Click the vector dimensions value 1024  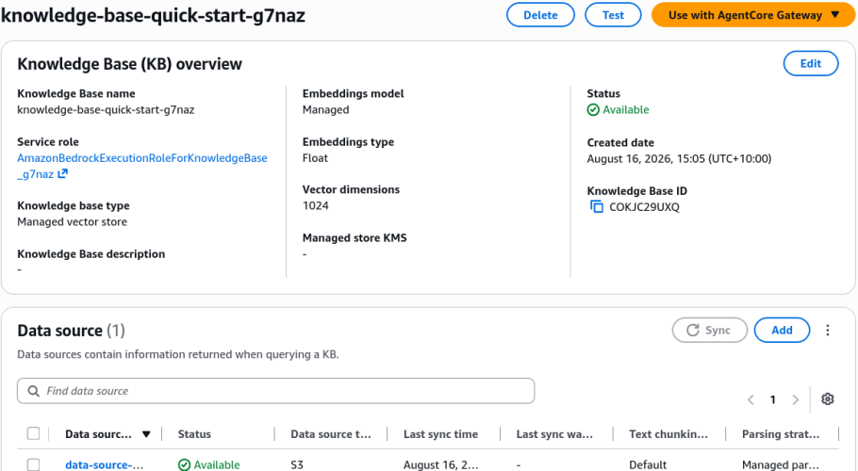coord(316,206)
